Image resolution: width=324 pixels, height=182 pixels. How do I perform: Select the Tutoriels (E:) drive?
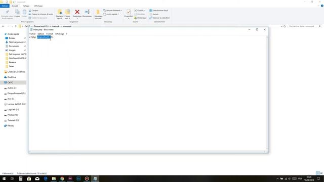(13, 120)
